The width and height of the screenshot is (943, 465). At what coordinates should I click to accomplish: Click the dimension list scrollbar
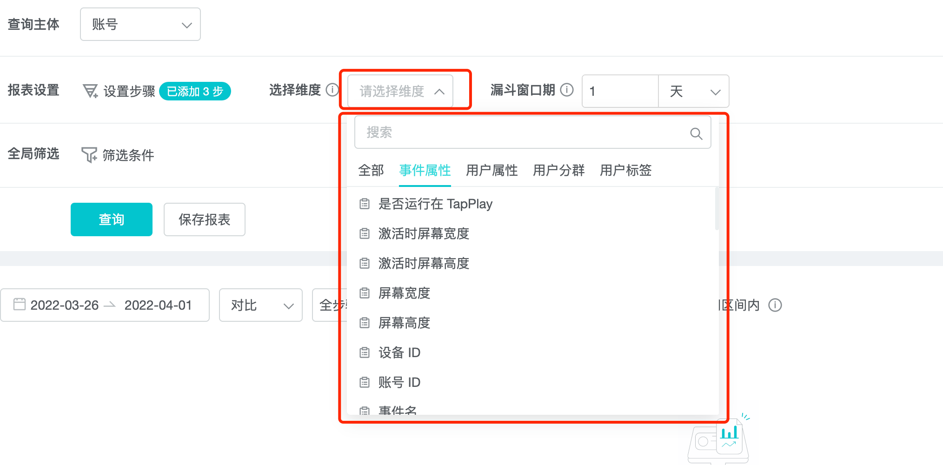point(717,209)
